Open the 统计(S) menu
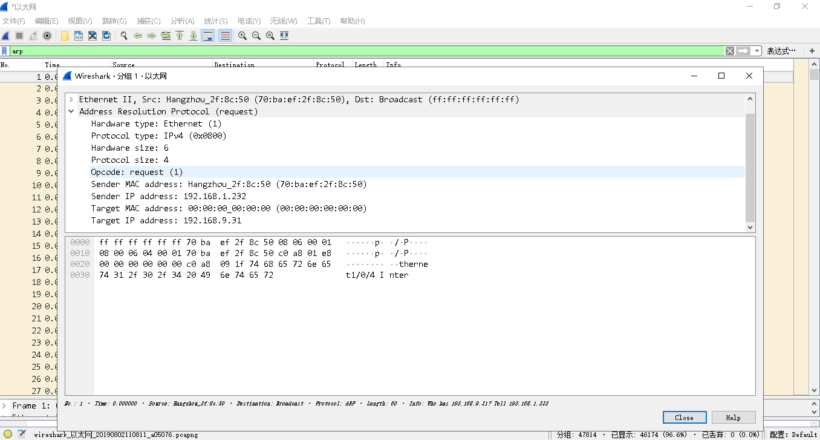This screenshot has width=820, height=440. [x=216, y=21]
